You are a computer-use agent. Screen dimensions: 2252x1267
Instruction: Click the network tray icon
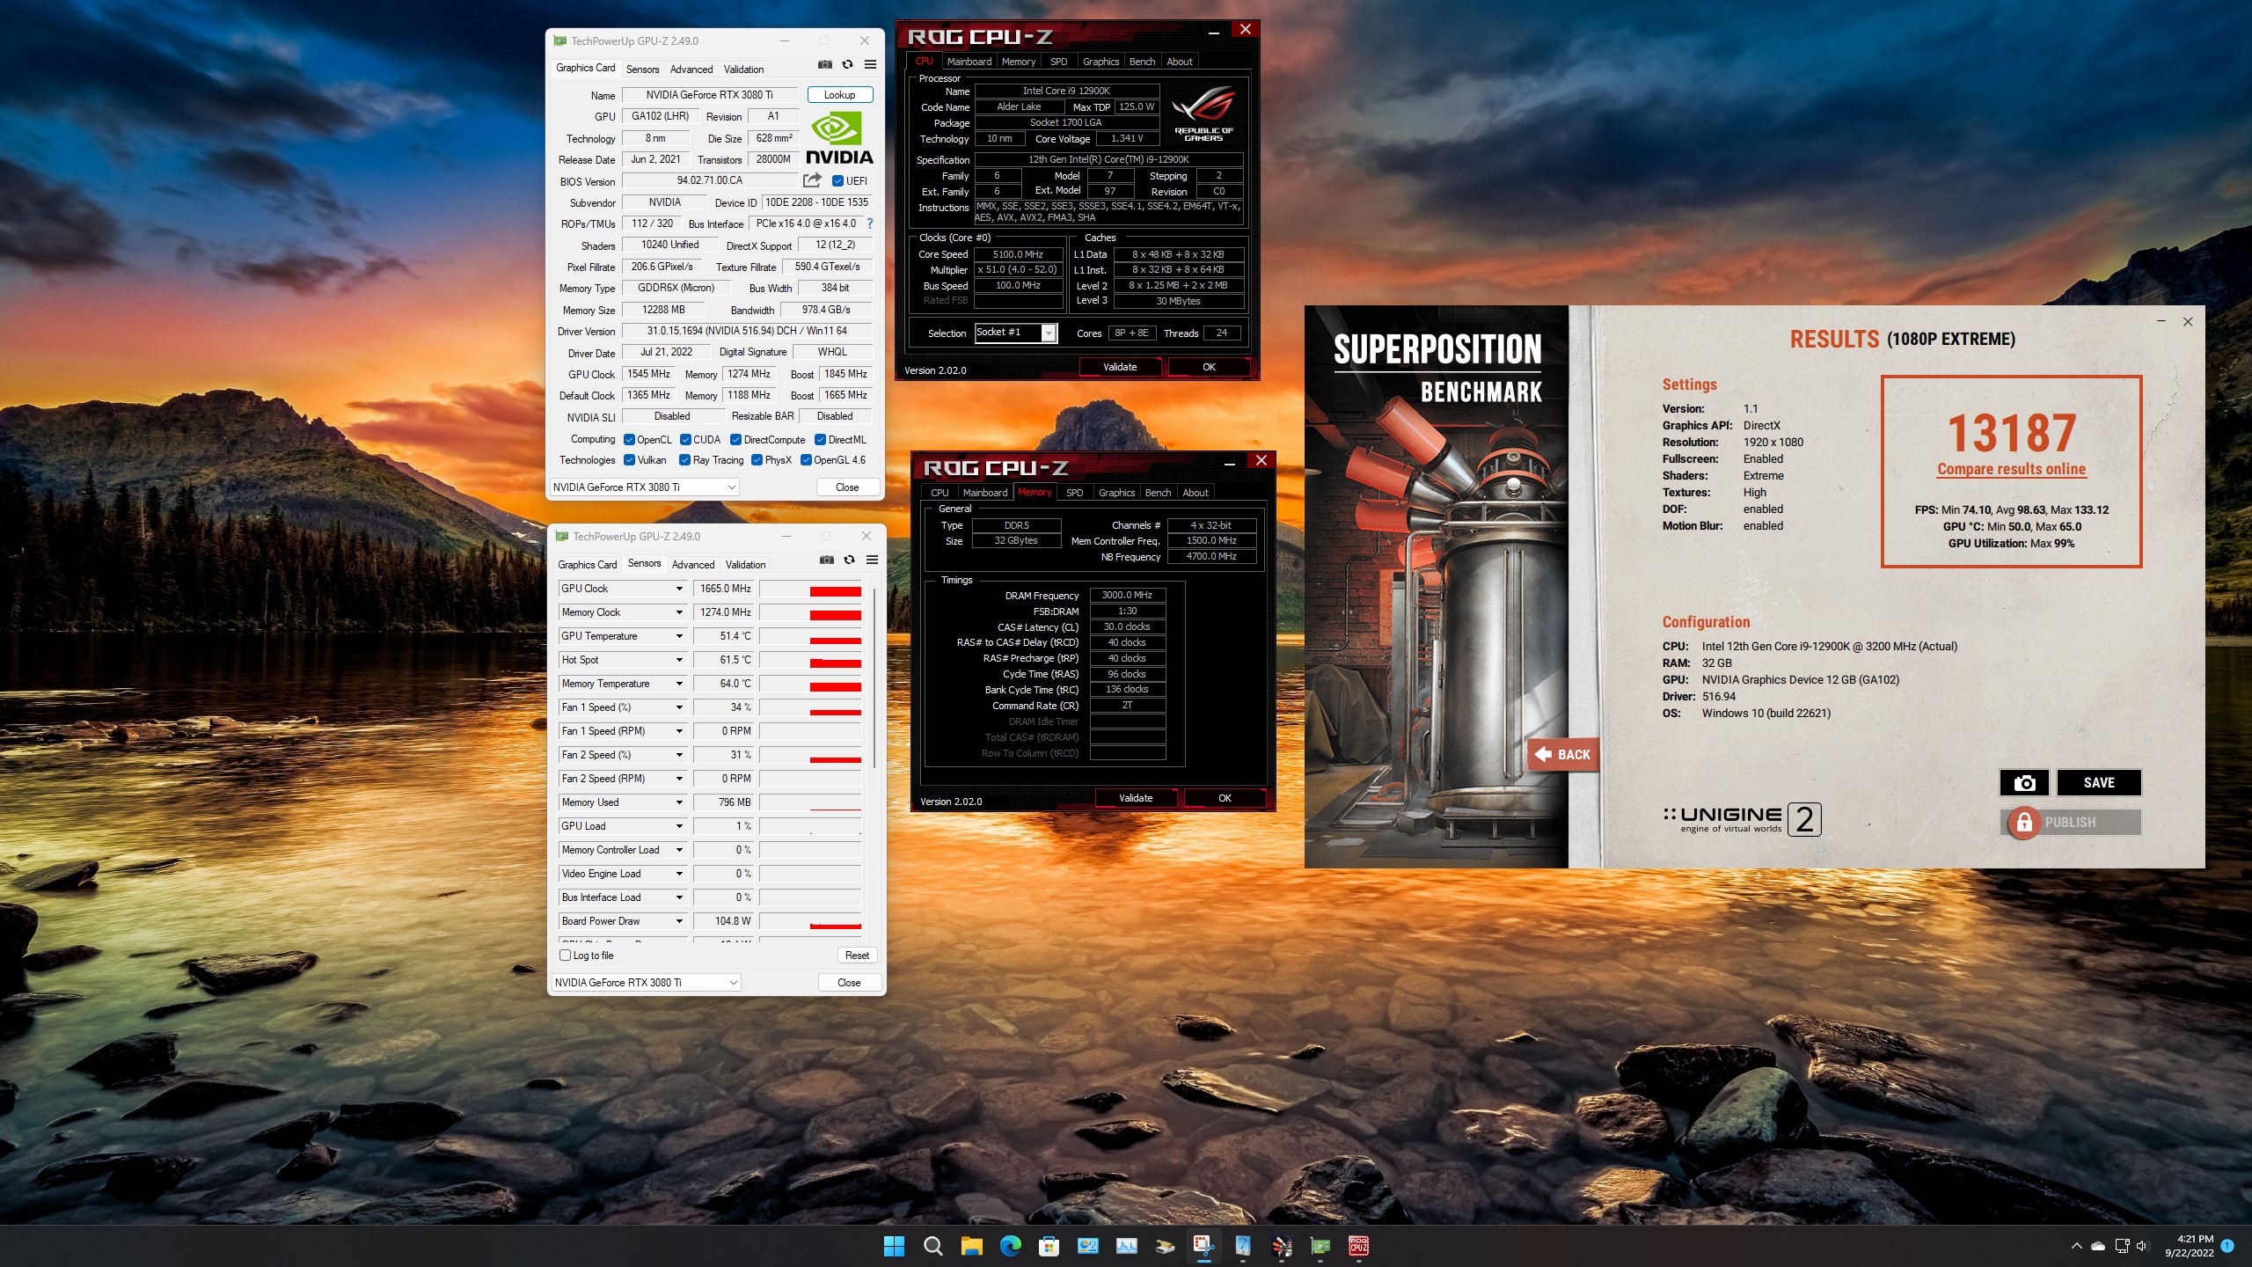pos(2122,1246)
